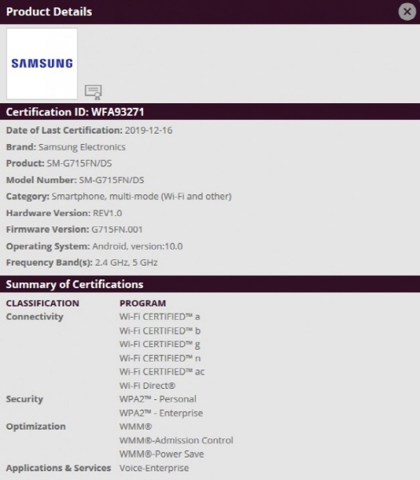
Task: Select the Date of Last Certification value
Action: pyautogui.click(x=149, y=130)
